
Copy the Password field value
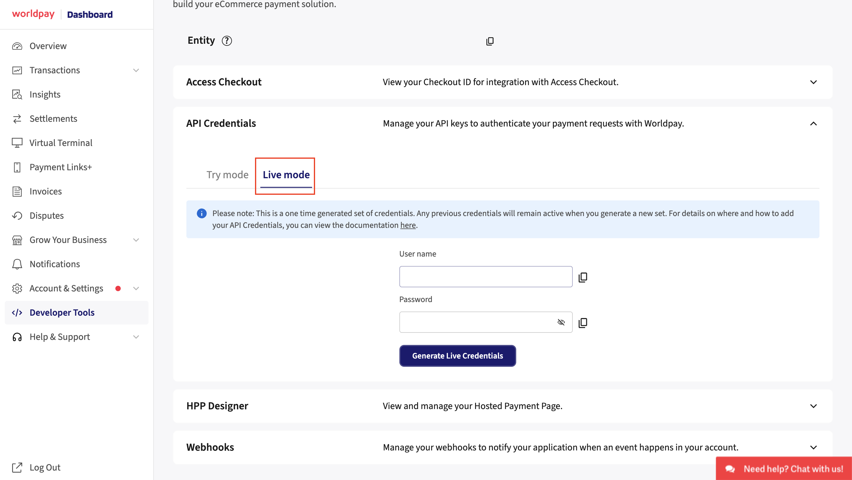point(583,322)
